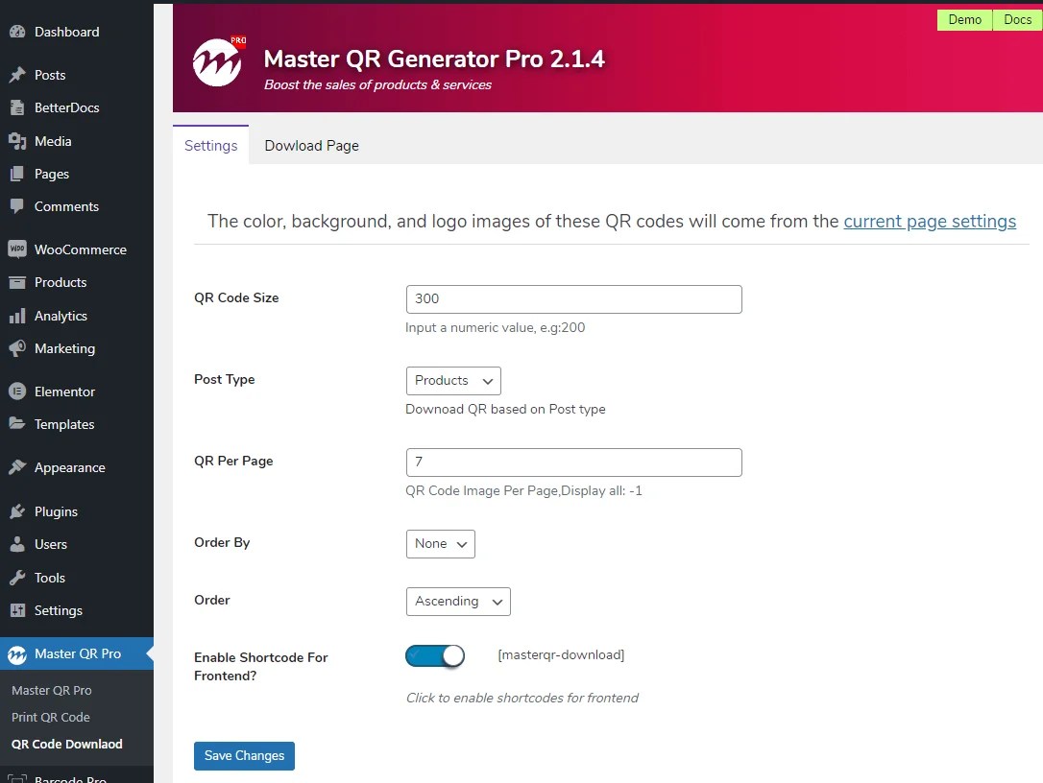The width and height of the screenshot is (1043, 783).
Task: Open the Templates menu item
Action: coord(77,423)
